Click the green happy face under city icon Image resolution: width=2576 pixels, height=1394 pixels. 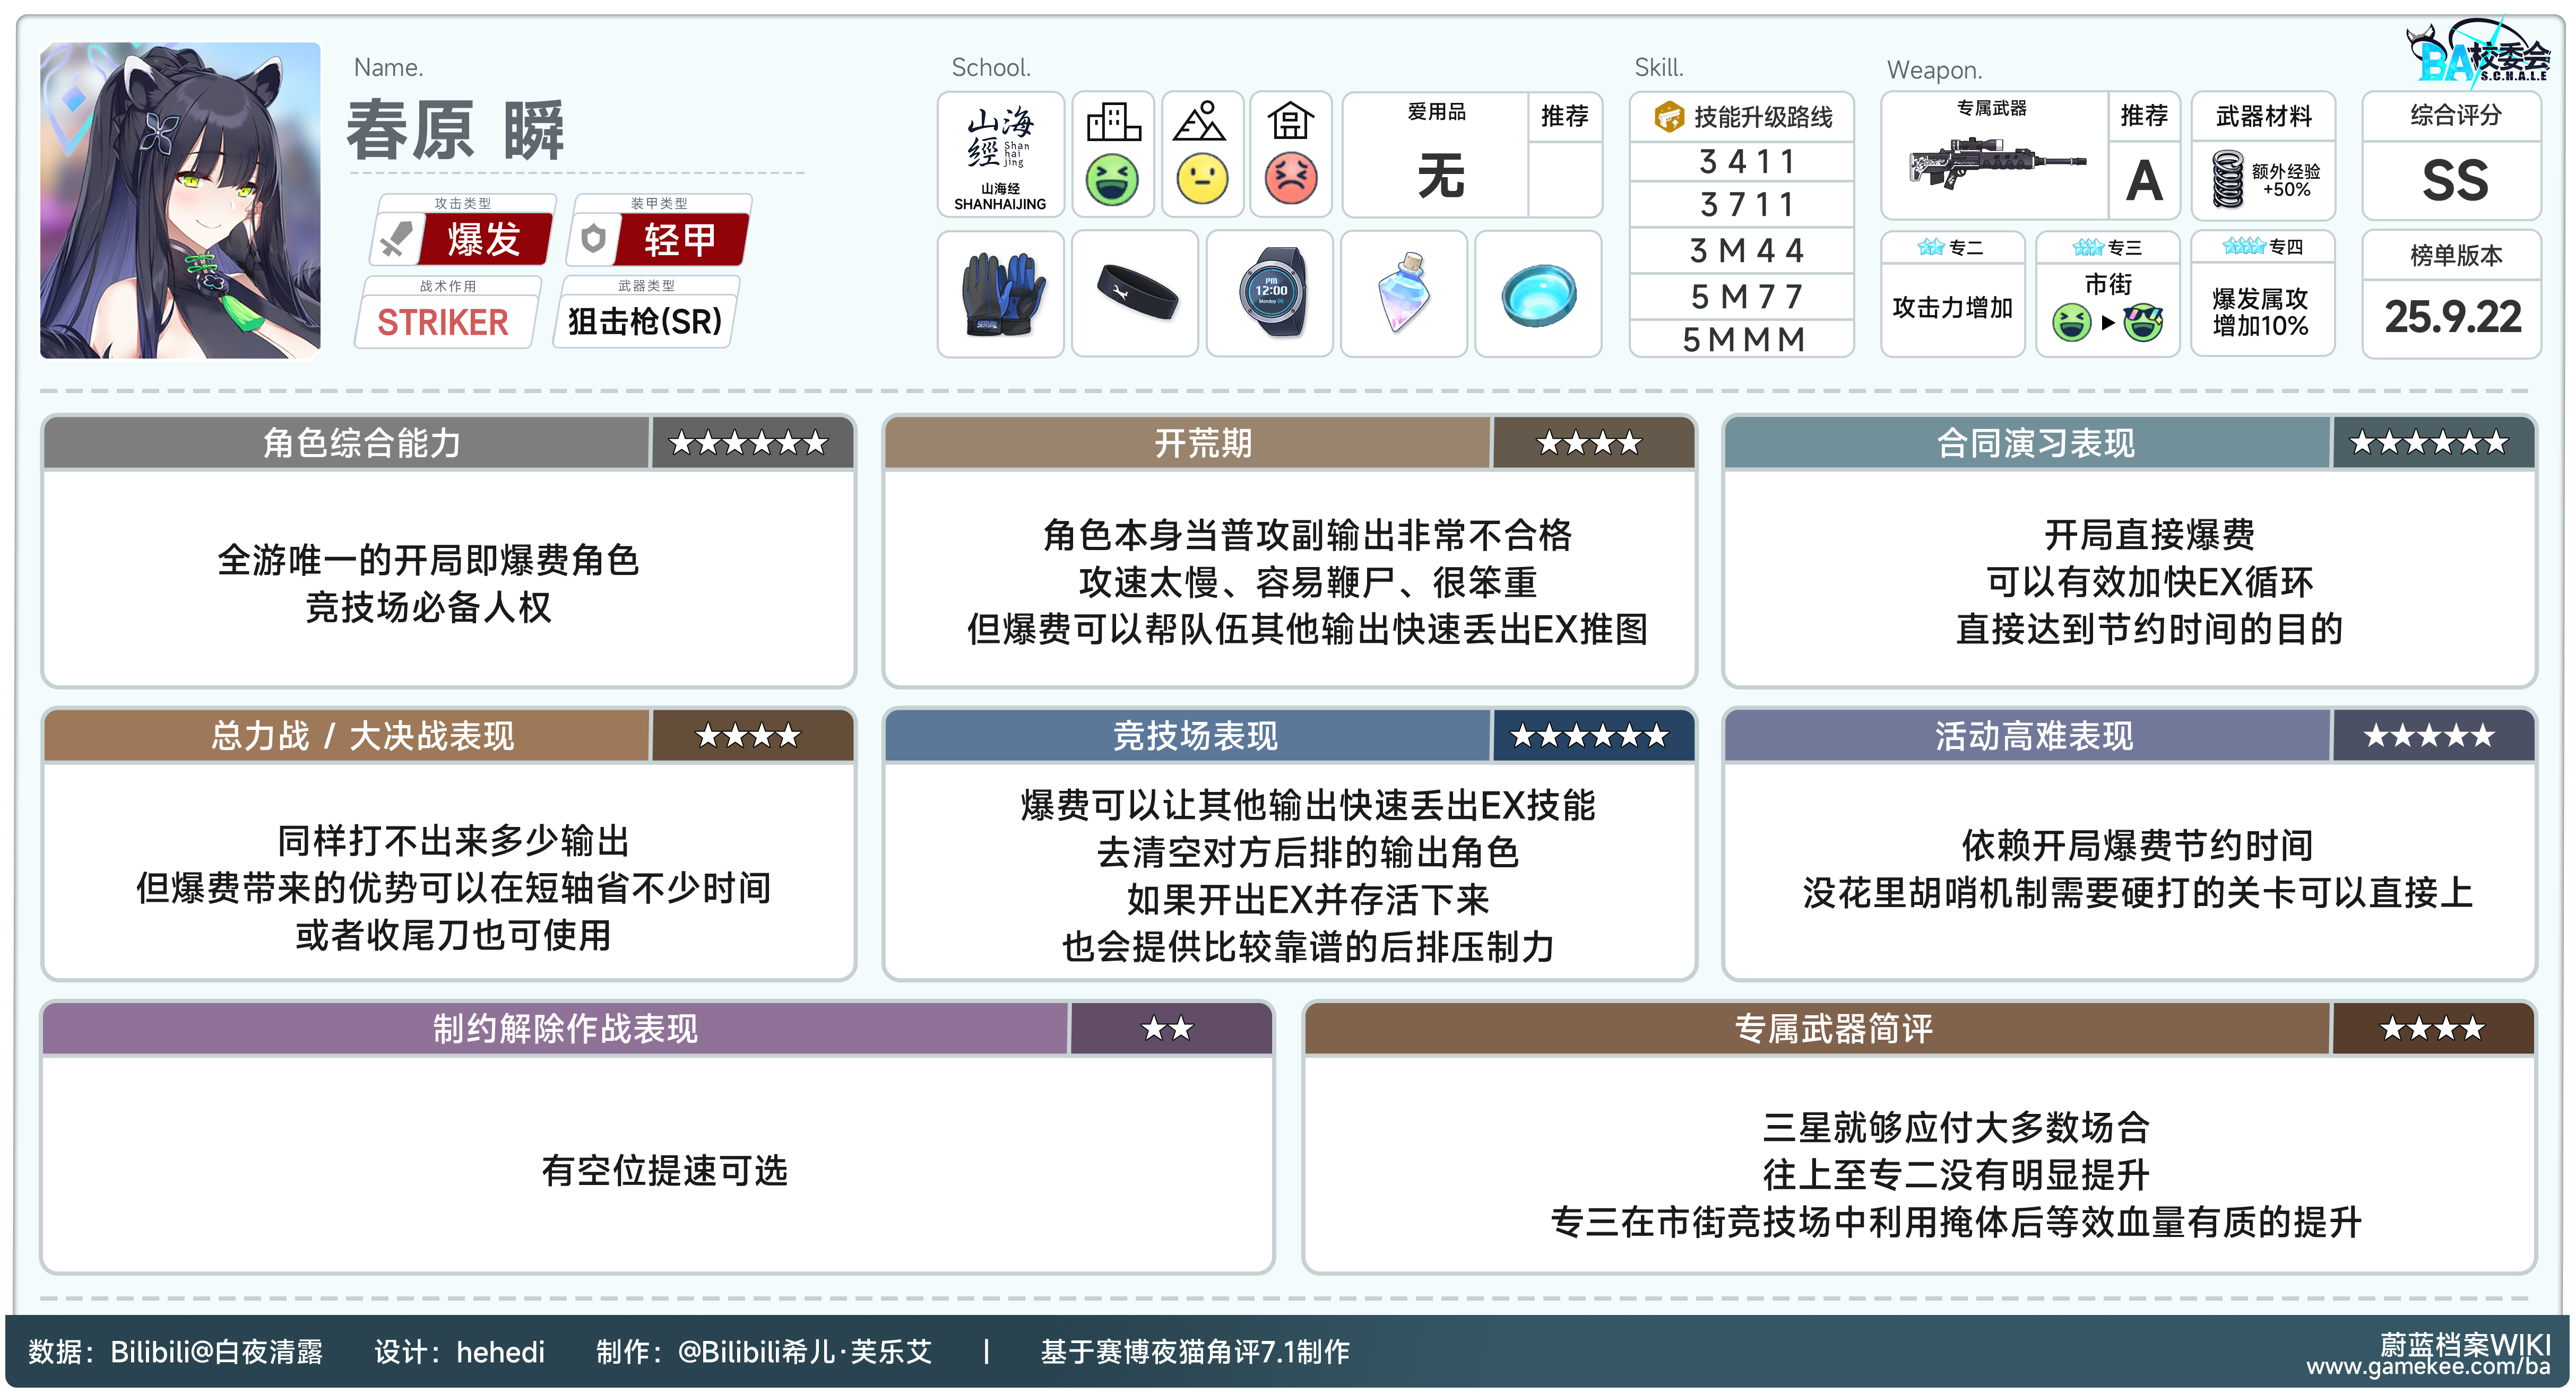click(x=1112, y=180)
